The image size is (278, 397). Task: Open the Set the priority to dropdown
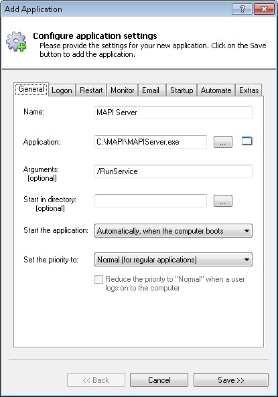[x=173, y=260]
